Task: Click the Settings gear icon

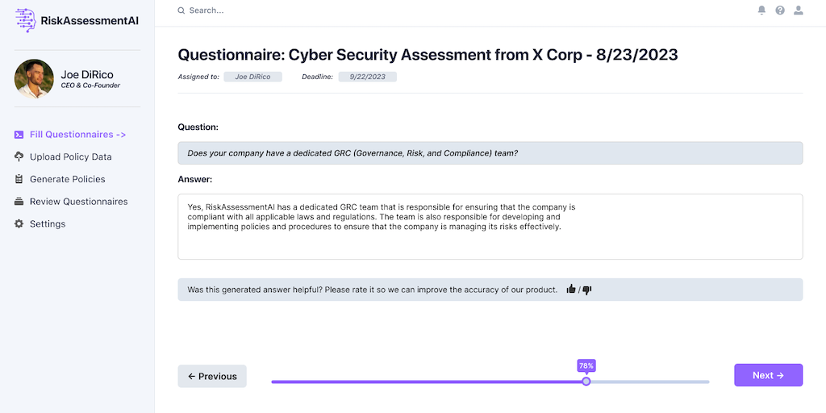Action: coord(19,223)
